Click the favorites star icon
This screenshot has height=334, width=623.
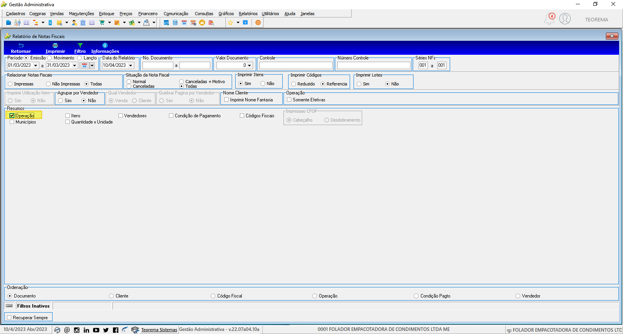click(x=231, y=23)
